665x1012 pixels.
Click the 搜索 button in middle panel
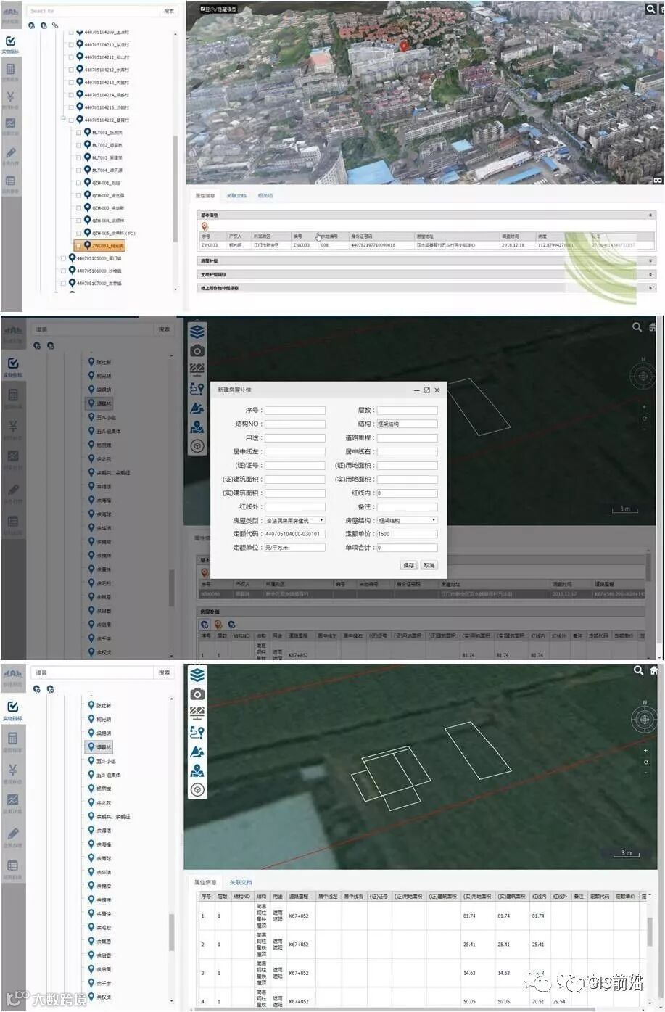[x=165, y=329]
